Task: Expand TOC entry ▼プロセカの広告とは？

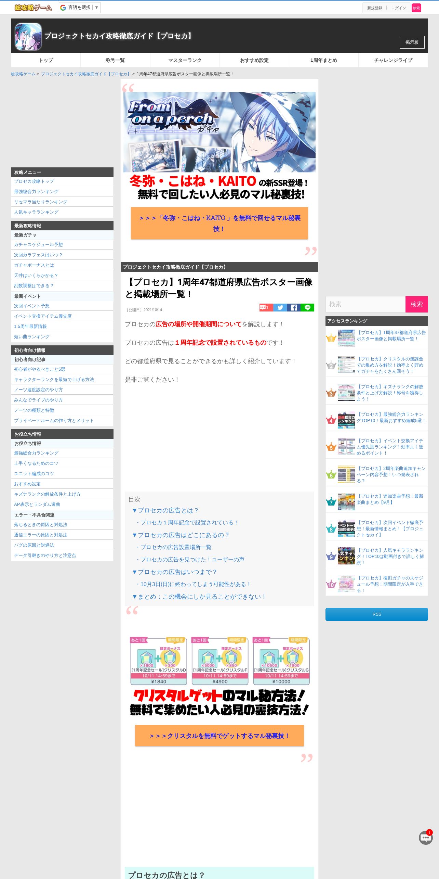Action: (165, 510)
